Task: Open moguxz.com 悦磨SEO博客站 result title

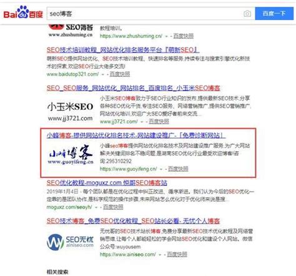Action: (107, 183)
